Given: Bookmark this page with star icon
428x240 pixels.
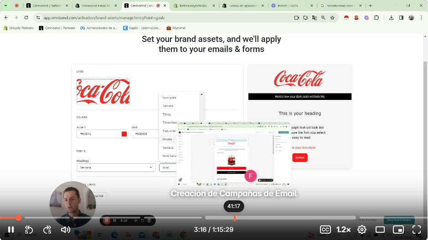Looking at the screenshot, I should [332, 17].
